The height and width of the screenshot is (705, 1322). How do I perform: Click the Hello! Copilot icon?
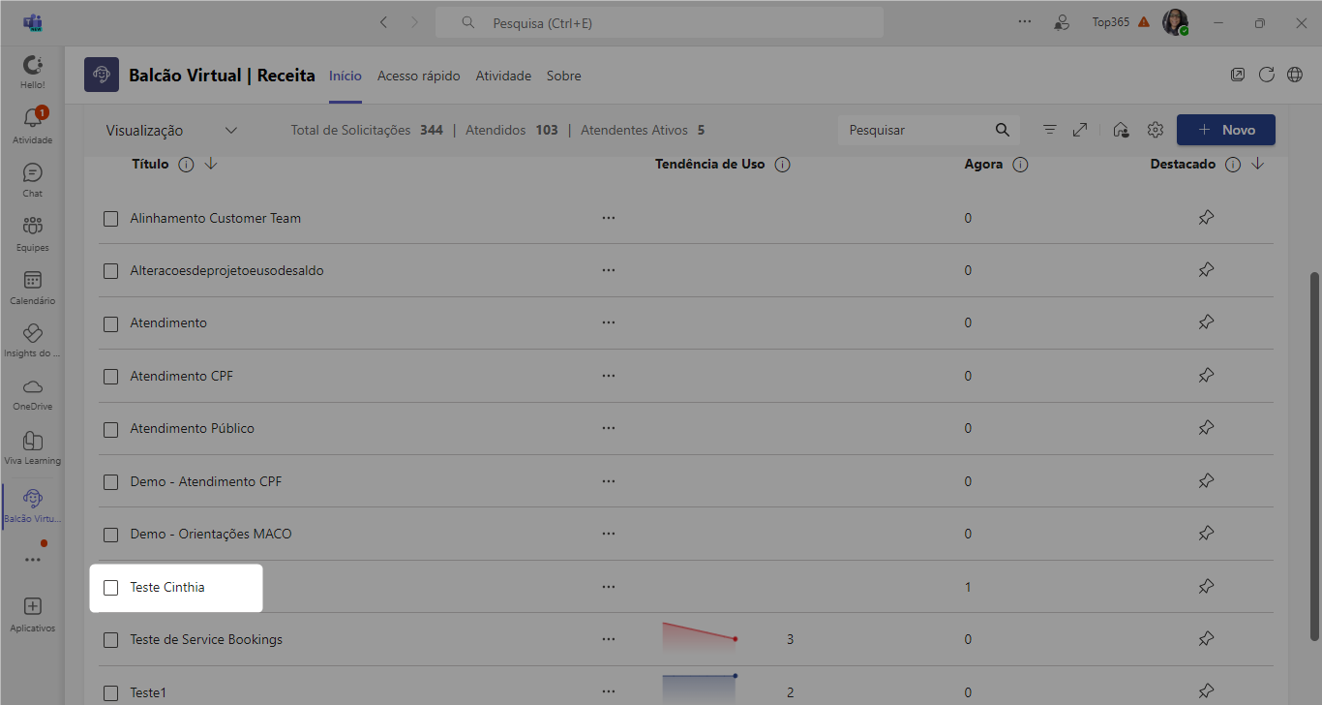click(32, 72)
